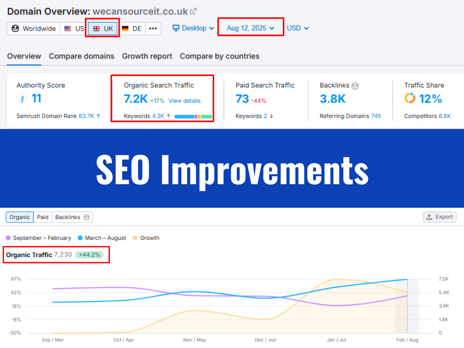Image resolution: width=464 pixels, height=348 pixels.
Task: Click the Authority Score gauge icon
Action: pos(22,98)
